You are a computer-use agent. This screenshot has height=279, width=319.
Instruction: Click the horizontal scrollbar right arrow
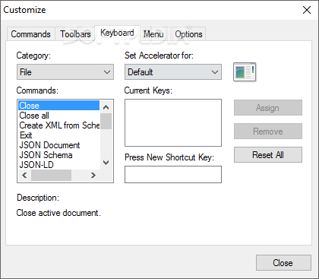93,175
